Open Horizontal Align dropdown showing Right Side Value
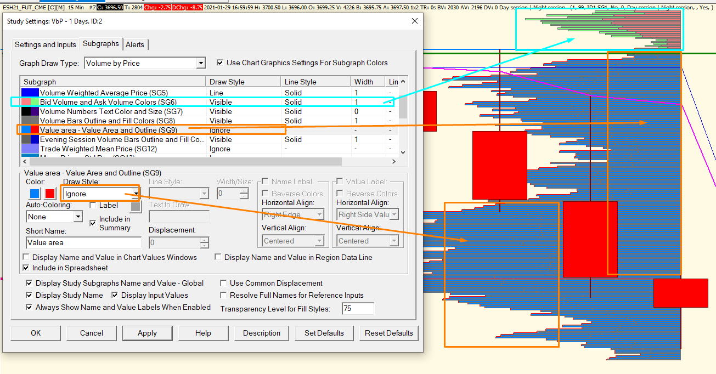 coord(368,214)
